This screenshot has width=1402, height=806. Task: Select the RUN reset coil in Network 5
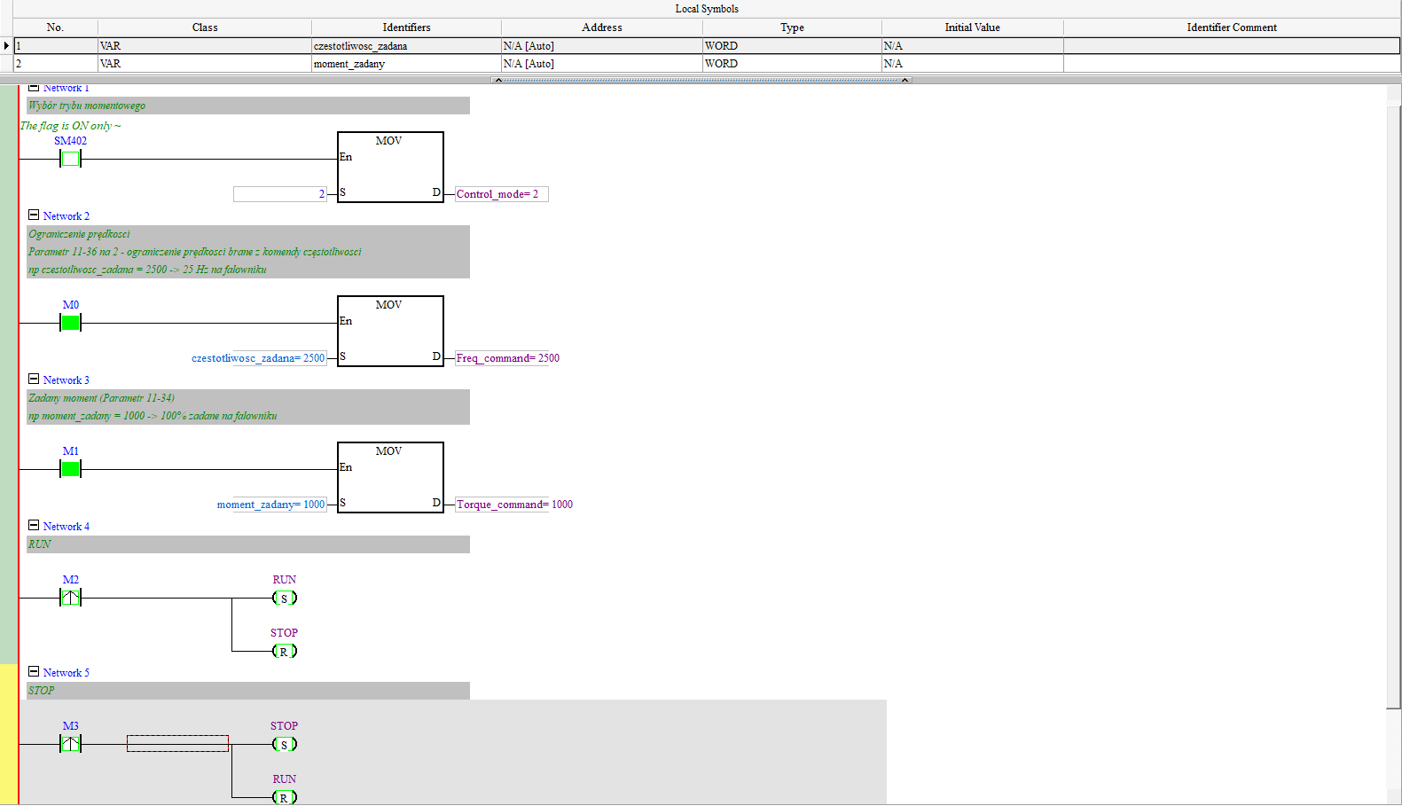284,797
